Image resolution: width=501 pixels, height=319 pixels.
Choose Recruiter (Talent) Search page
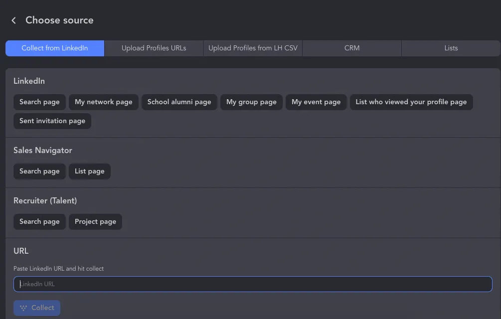(x=39, y=222)
